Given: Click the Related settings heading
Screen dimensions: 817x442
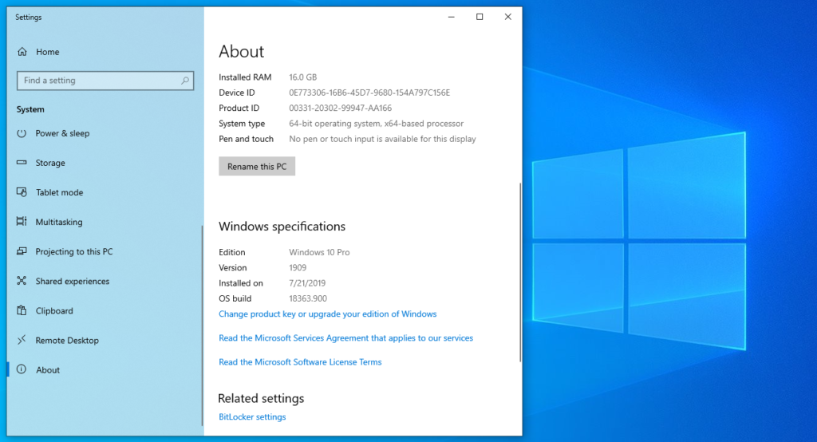Looking at the screenshot, I should tap(261, 398).
